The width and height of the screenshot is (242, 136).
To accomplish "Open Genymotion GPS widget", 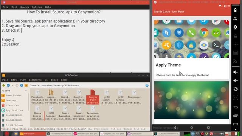I will point(235,19).
